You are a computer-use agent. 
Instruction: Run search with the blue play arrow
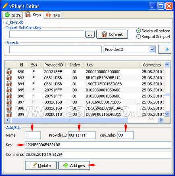pyautogui.click(x=165, y=50)
